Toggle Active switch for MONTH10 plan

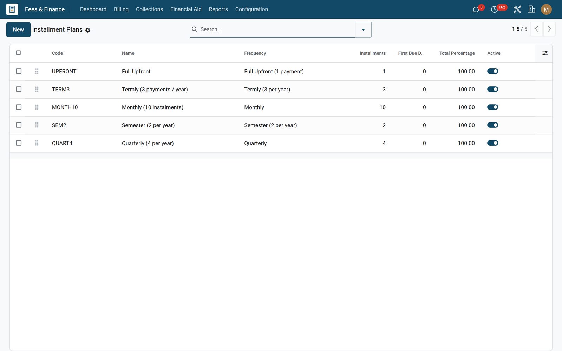(x=492, y=107)
